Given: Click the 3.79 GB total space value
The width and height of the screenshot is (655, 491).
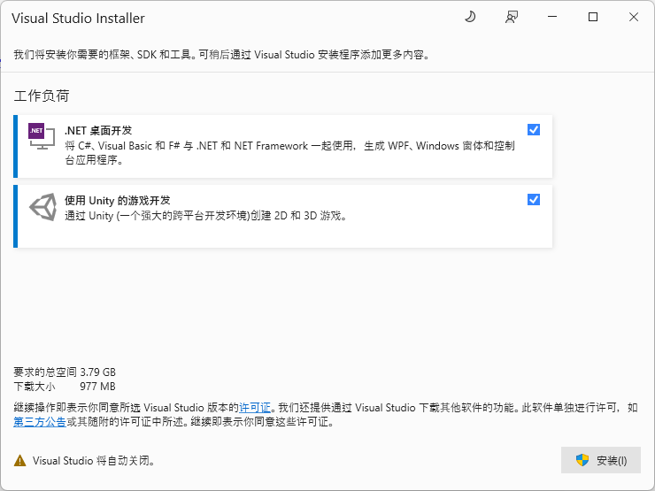Looking at the screenshot, I should [97, 372].
